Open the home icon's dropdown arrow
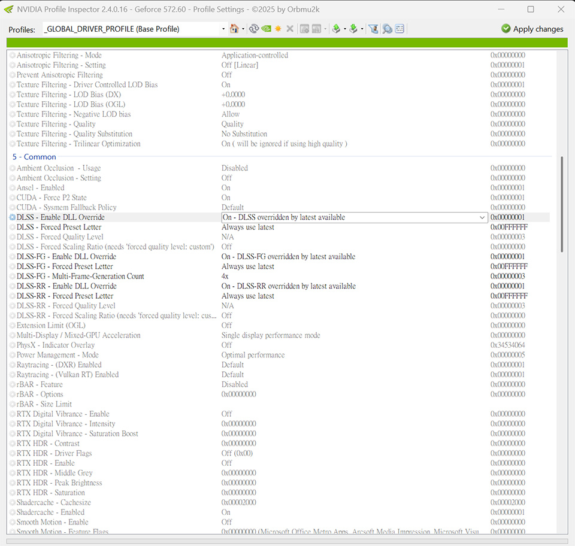Image resolution: width=575 pixels, height=546 pixels. 243,28
